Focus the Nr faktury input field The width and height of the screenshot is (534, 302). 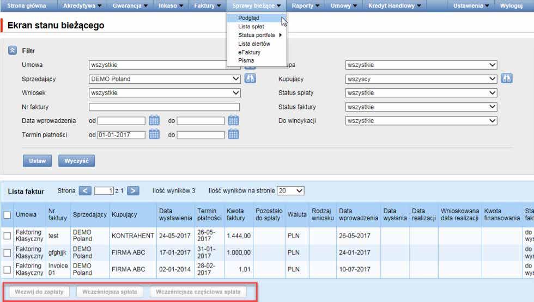click(x=164, y=107)
